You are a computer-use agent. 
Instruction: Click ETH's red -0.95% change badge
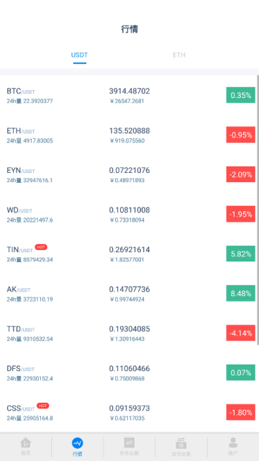point(240,135)
